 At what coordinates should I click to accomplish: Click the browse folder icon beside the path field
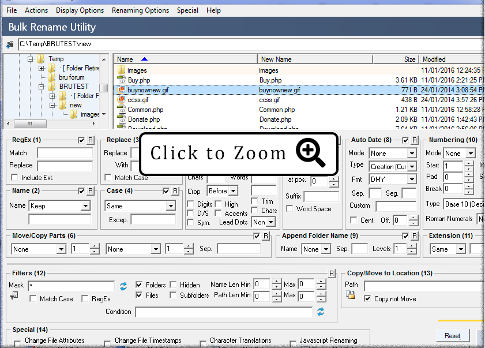point(10,44)
